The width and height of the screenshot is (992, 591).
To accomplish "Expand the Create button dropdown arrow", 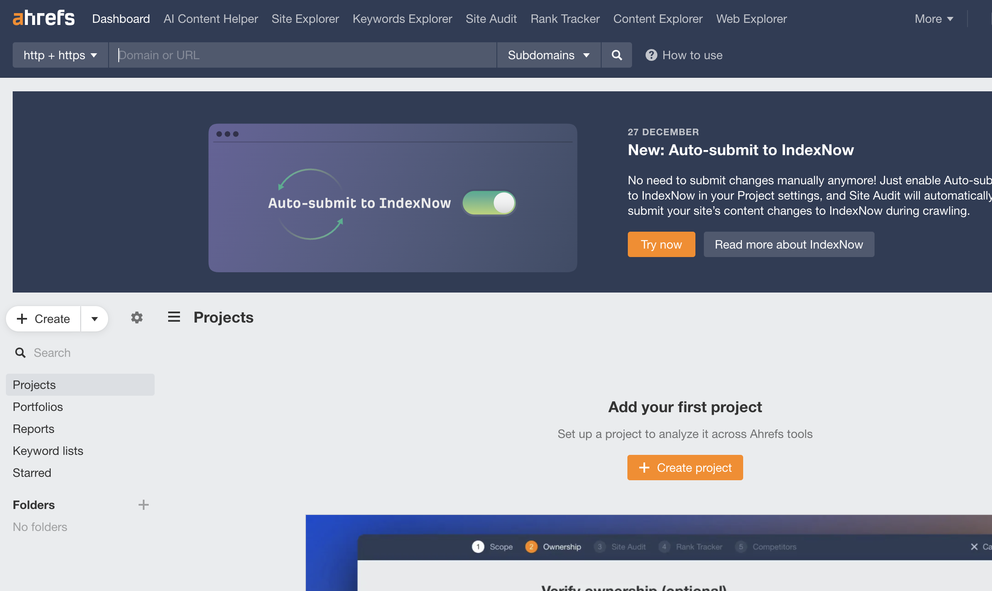I will (95, 319).
